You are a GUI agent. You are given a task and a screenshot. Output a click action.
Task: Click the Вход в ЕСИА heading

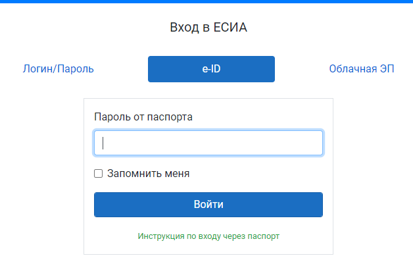pyautogui.click(x=208, y=28)
